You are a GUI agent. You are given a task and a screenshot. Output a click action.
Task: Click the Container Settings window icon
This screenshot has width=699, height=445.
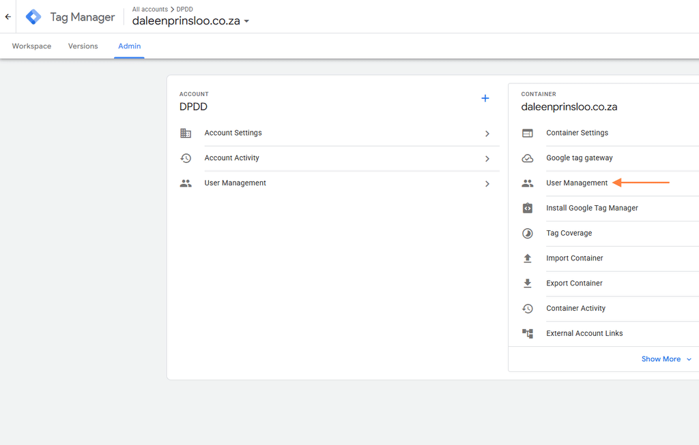pos(528,133)
